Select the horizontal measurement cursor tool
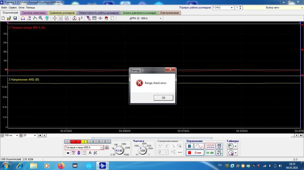This screenshot has width=304, height=170. click(23, 18)
